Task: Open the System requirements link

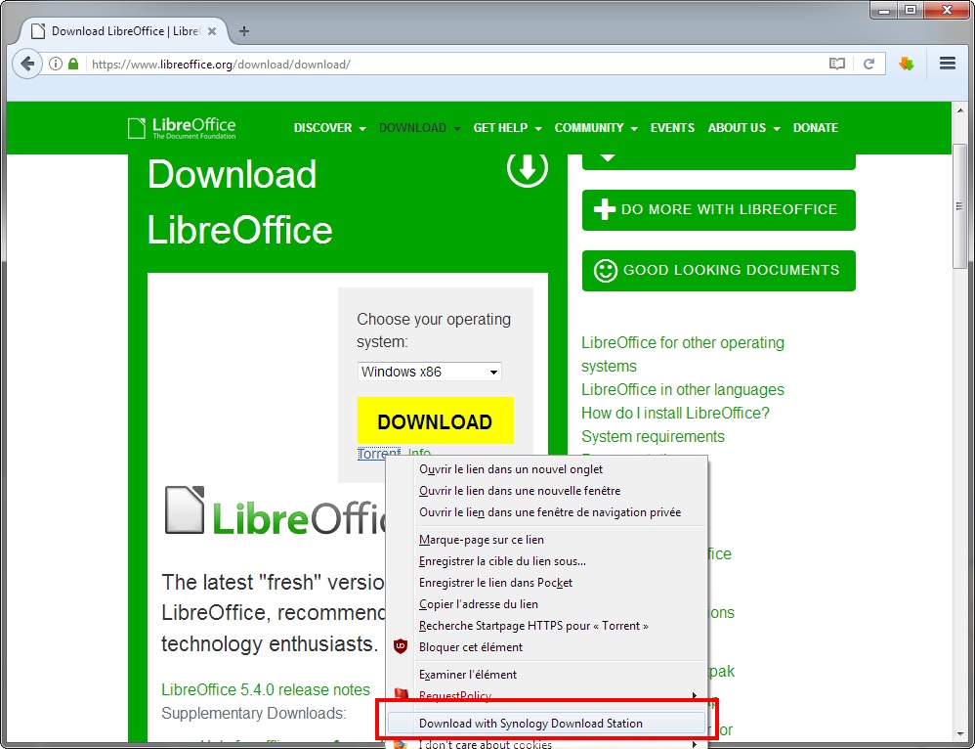Action: pyautogui.click(x=653, y=436)
